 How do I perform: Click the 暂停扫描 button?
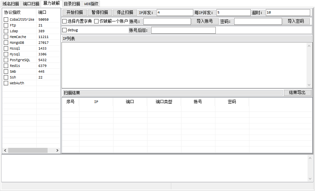pos(100,13)
